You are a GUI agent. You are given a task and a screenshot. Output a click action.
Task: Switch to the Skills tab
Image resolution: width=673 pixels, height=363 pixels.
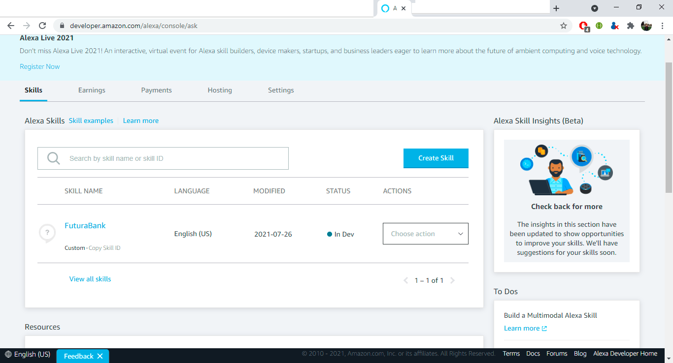(x=34, y=90)
